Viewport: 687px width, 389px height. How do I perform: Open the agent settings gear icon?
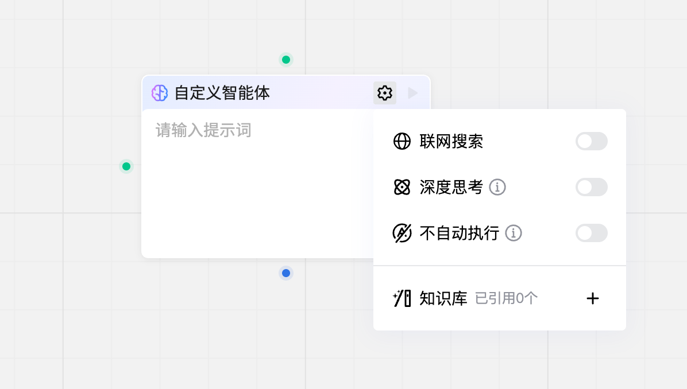(385, 93)
